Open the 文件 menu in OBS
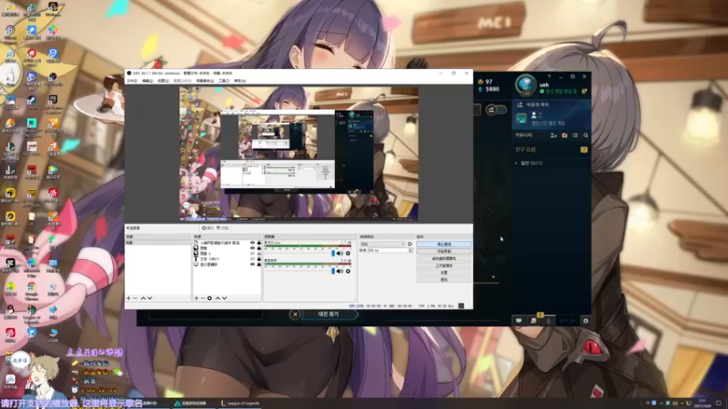This screenshot has height=409, width=728. 132,81
